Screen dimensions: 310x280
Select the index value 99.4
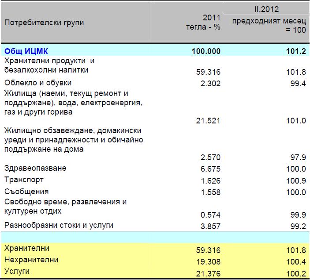click(x=298, y=84)
